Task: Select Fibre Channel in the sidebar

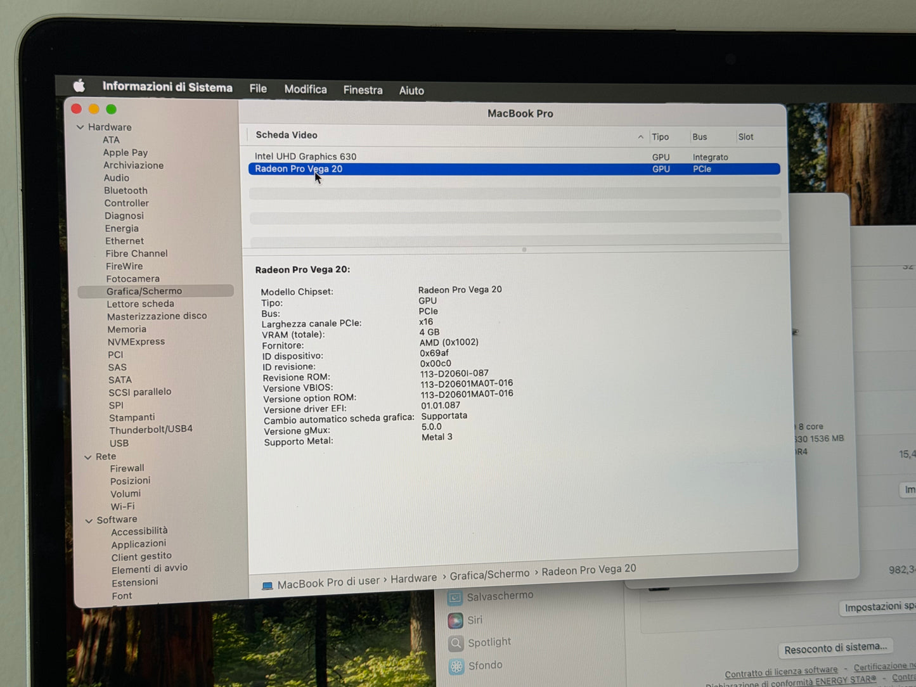Action: 137,254
